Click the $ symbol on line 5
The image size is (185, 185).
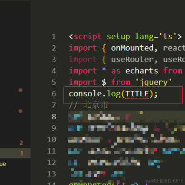104,82
